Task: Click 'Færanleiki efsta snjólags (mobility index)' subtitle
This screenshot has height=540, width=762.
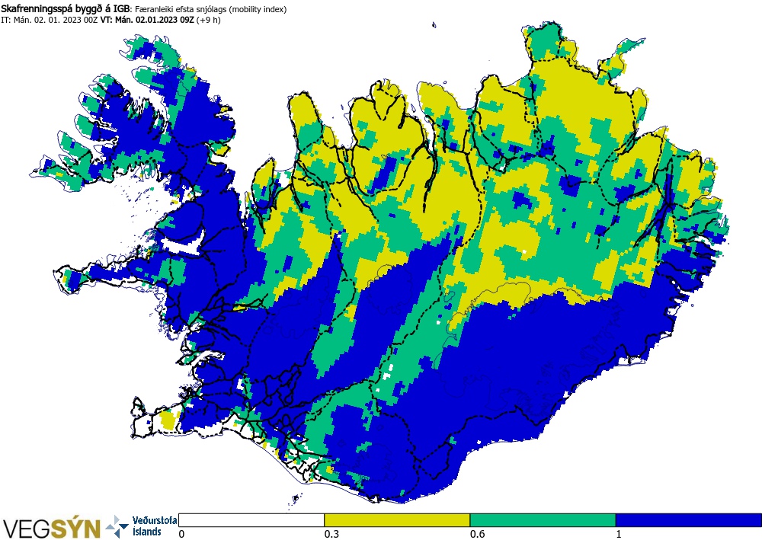Action: pos(210,9)
